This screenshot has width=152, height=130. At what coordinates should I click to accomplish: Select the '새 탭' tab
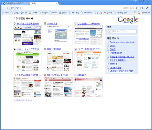(44, 4)
